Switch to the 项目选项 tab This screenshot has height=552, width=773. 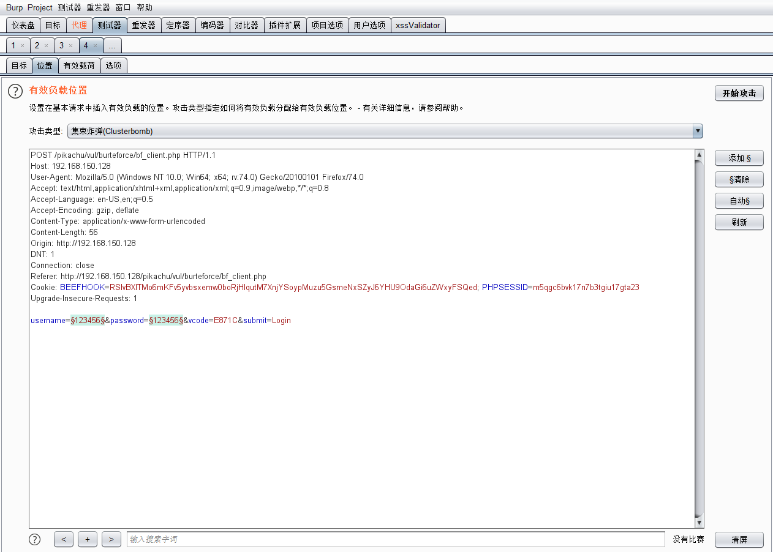(327, 25)
